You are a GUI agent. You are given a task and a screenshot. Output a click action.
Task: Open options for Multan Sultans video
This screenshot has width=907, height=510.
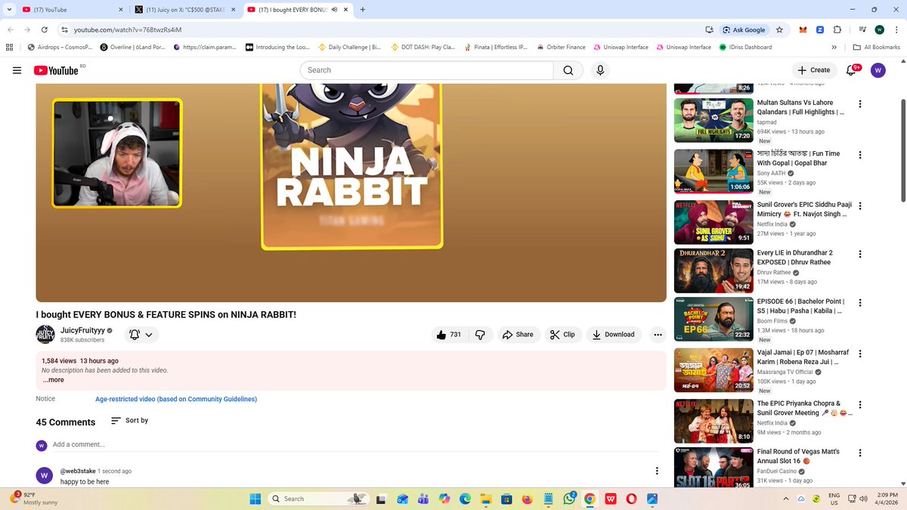pos(860,103)
